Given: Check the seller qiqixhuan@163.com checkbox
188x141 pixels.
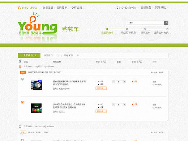Looking at the screenshot, I should (20, 126).
